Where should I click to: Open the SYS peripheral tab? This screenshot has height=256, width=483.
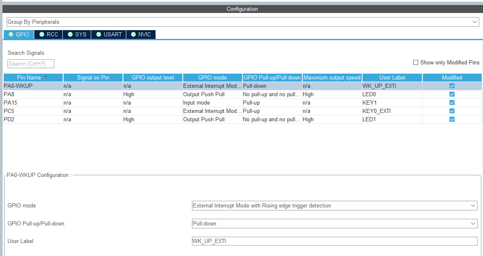77,34
